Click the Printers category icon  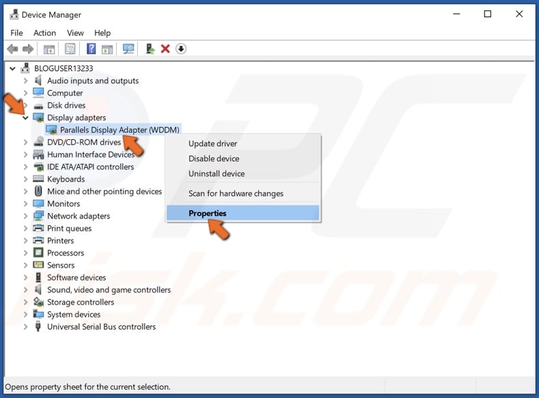(38, 240)
